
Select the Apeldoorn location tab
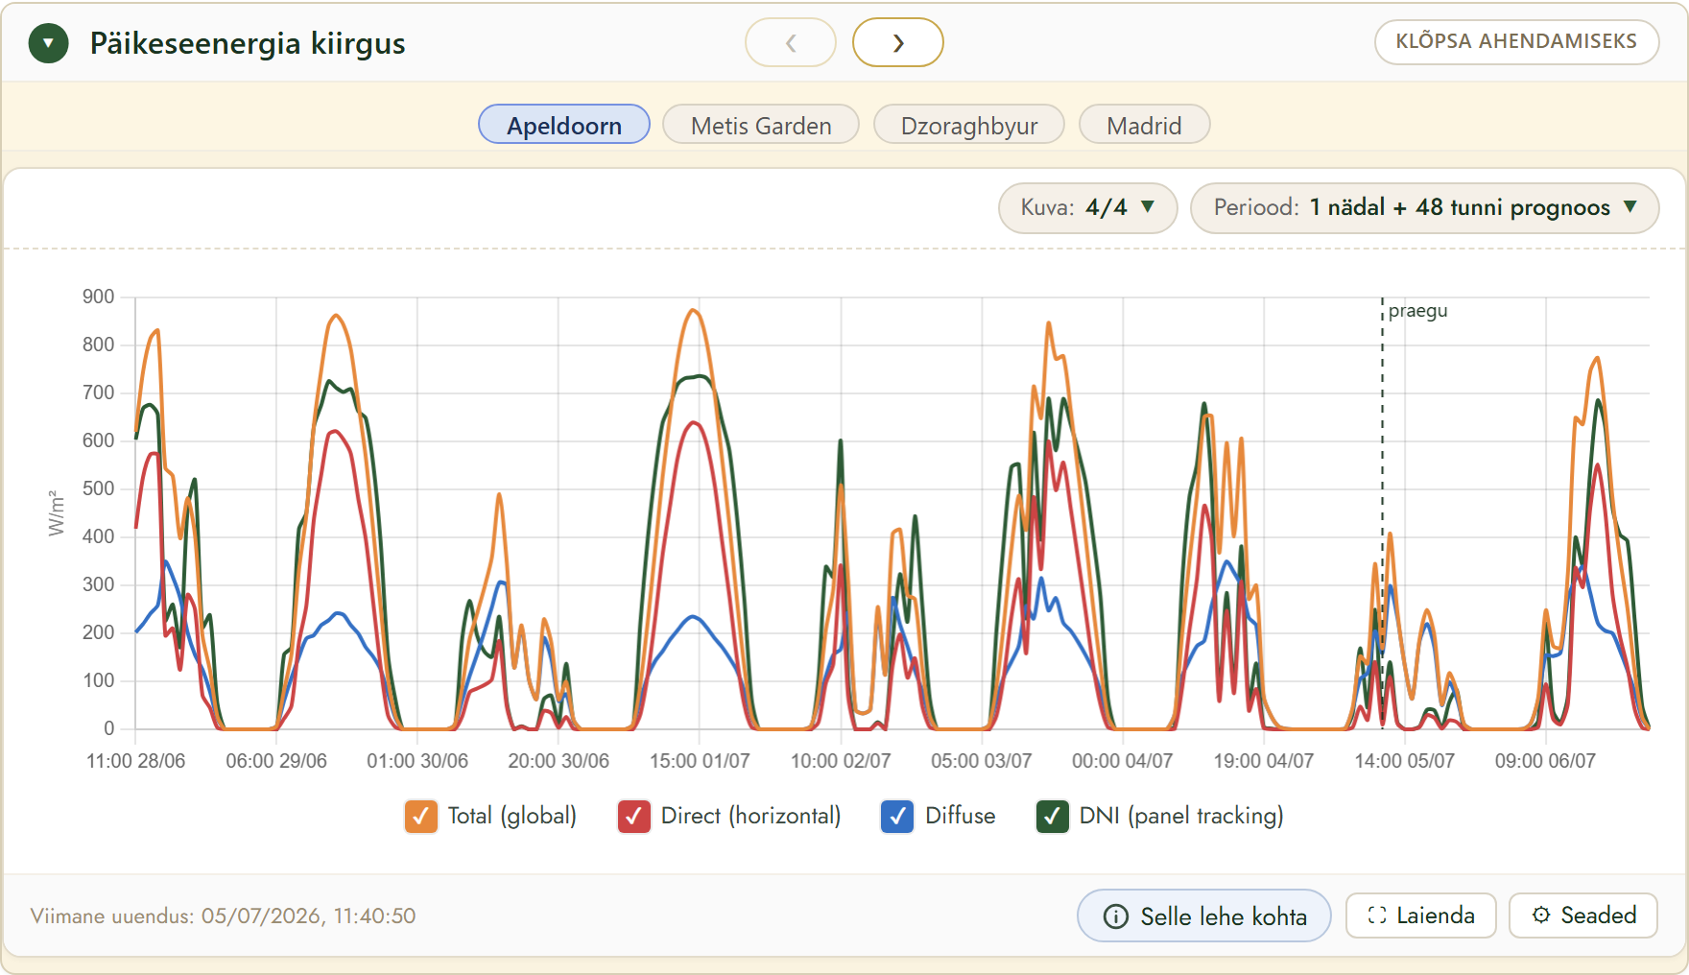[x=564, y=125]
